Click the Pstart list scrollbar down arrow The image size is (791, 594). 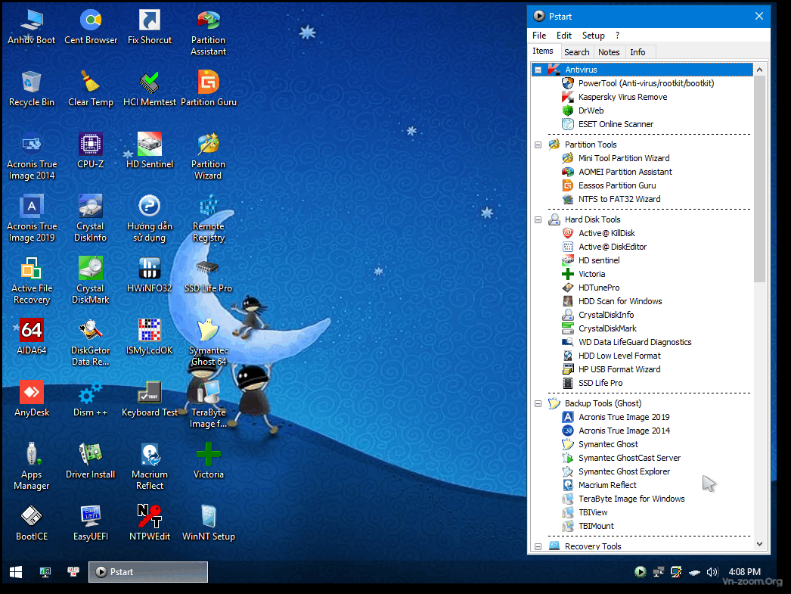coord(760,543)
